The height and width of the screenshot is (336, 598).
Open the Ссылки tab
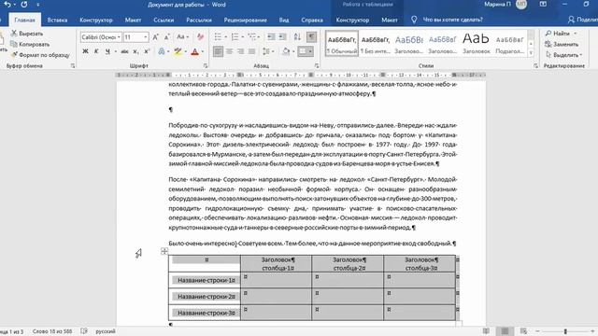pos(164,20)
